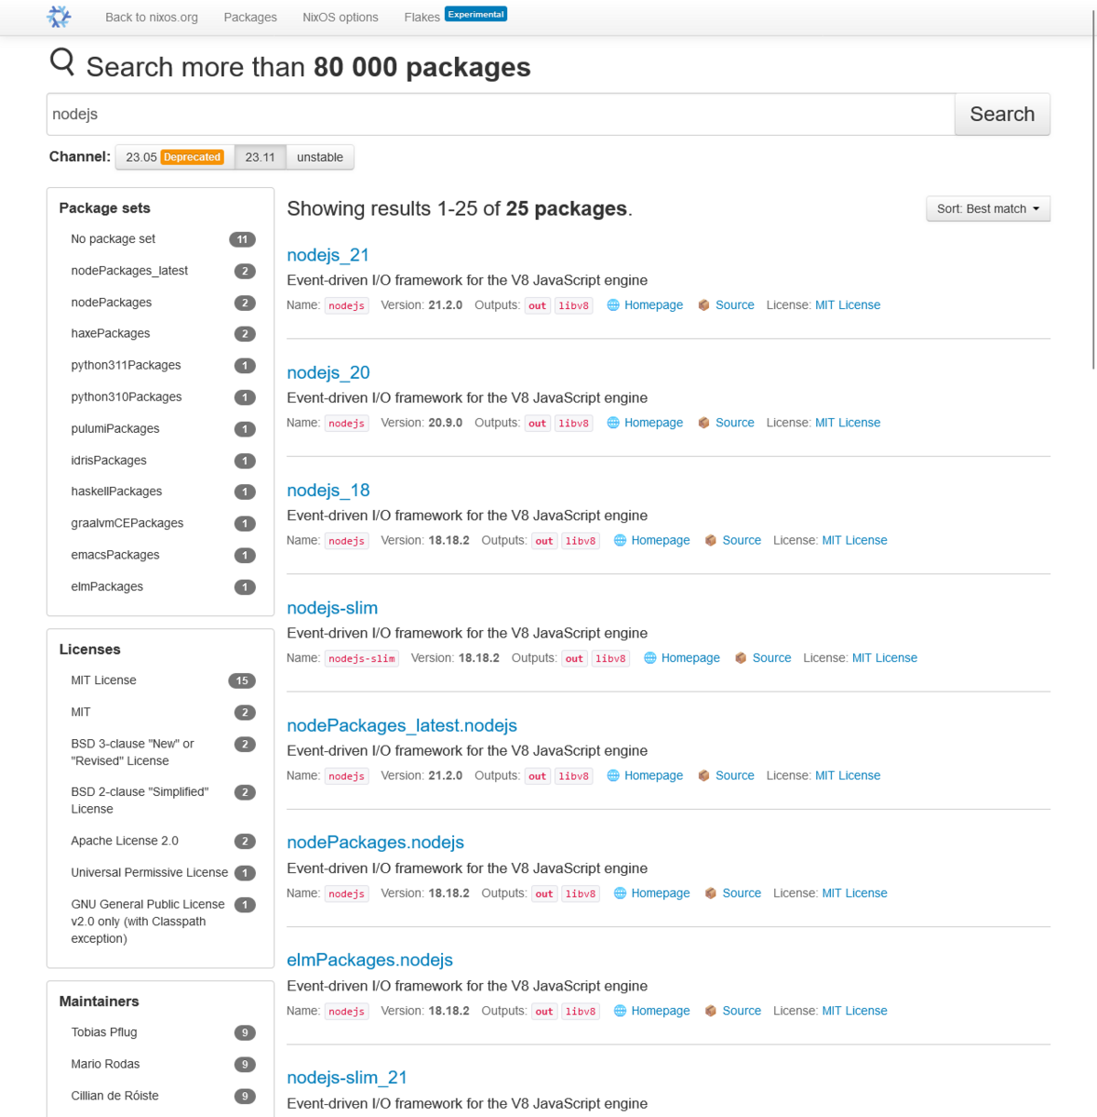The width and height of the screenshot is (1097, 1117).
Task: Open the nodejs-slim package result
Action: click(x=332, y=608)
